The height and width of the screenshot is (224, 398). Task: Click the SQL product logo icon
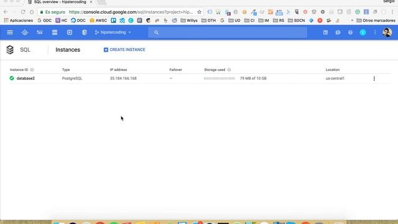[x=10, y=50]
